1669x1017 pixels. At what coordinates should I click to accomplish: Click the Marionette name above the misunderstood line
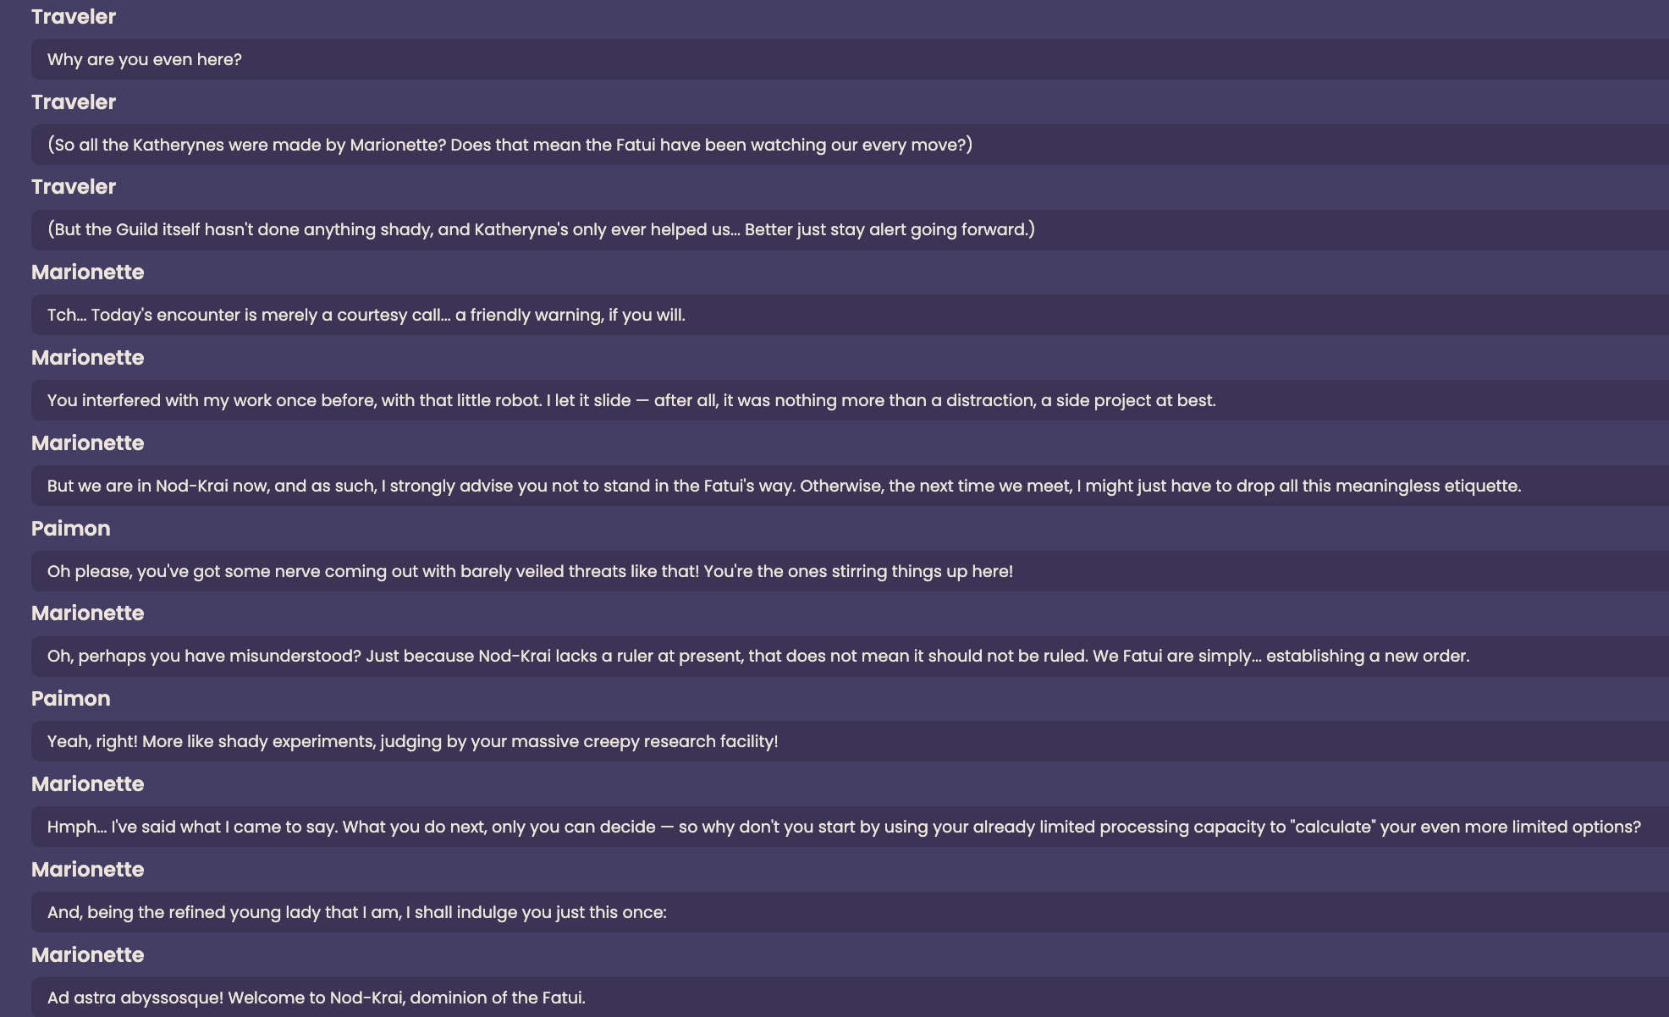(x=88, y=613)
